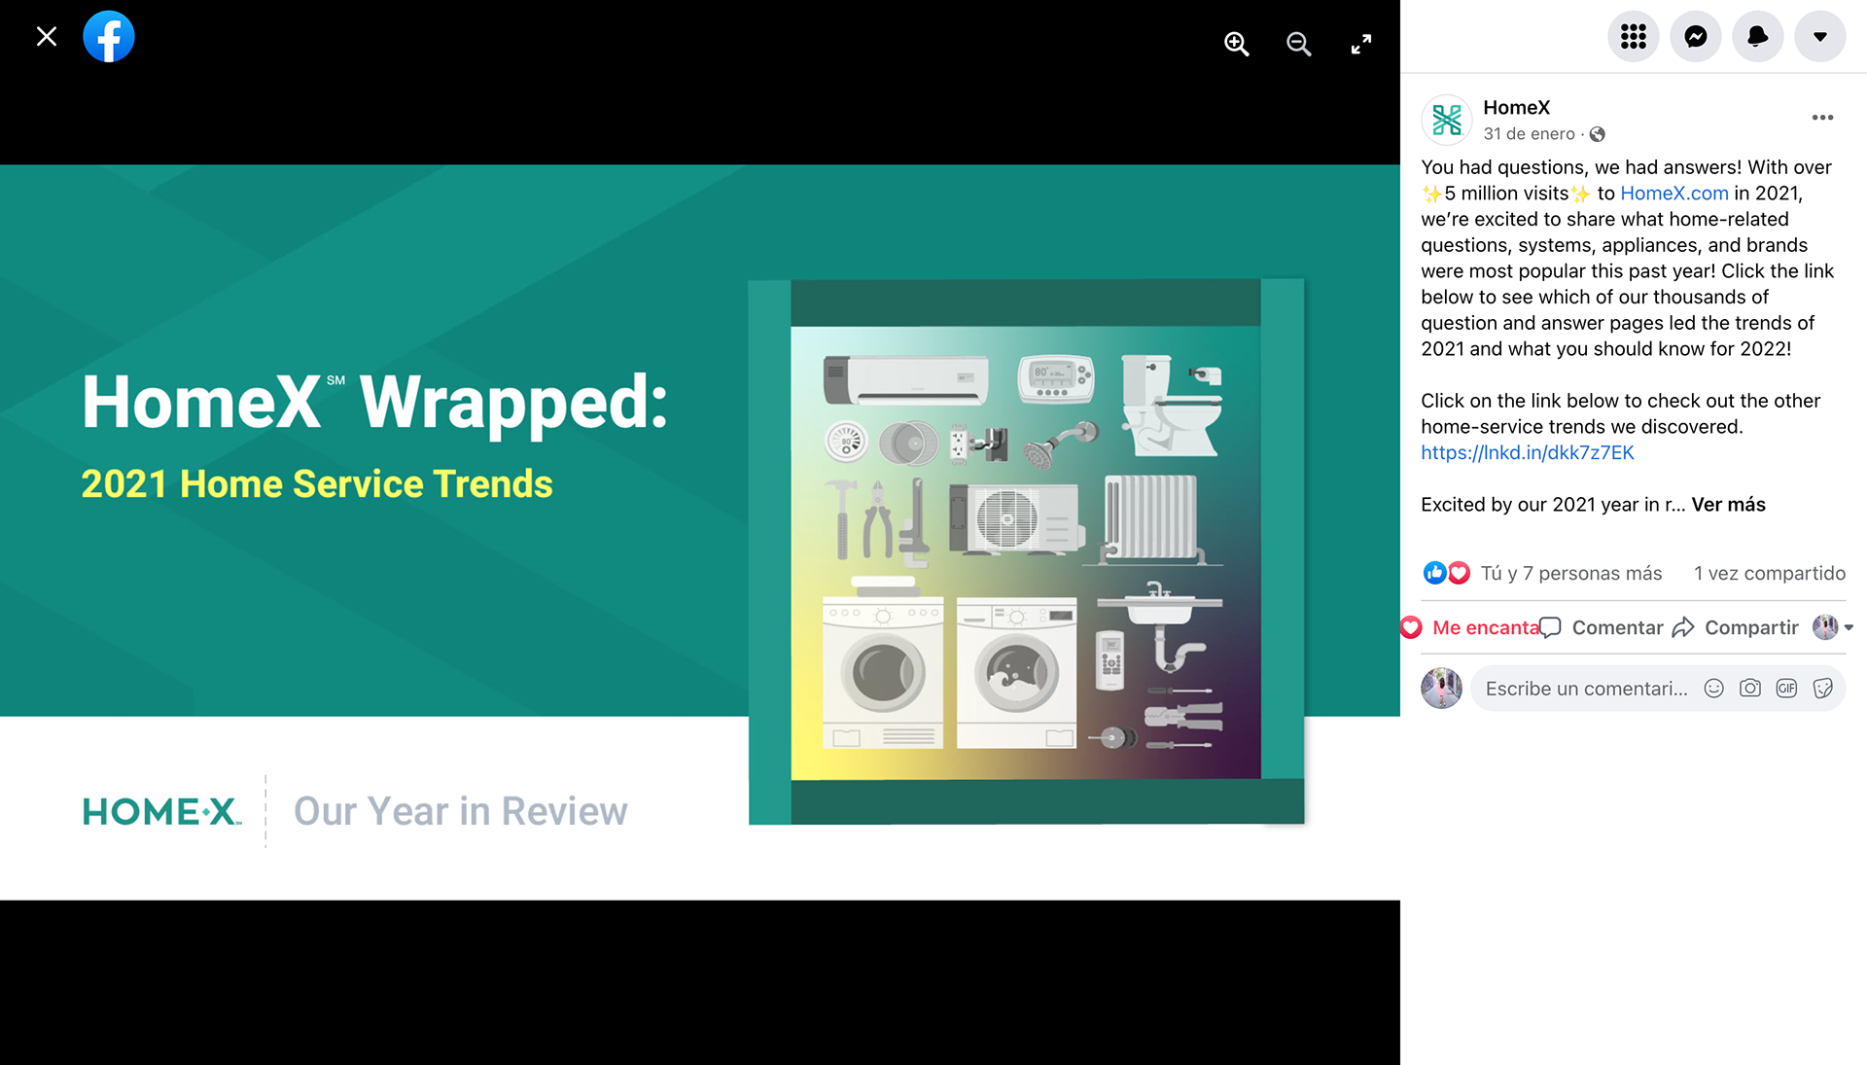The image size is (1867, 1065).
Task: Switch commenting identity via avatar dropdown
Action: [x=1833, y=627]
